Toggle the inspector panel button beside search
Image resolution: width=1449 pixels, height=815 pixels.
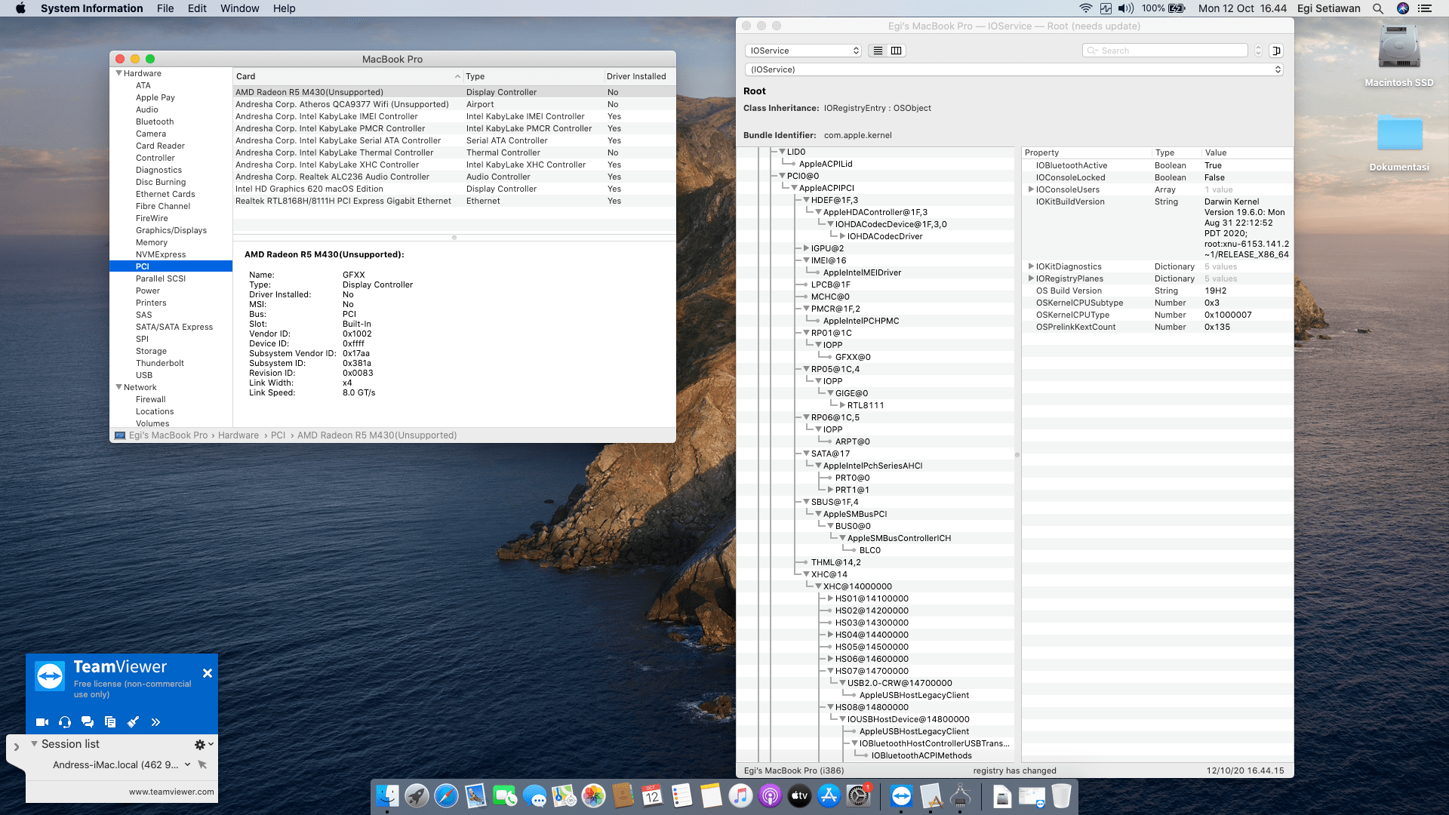point(1276,51)
